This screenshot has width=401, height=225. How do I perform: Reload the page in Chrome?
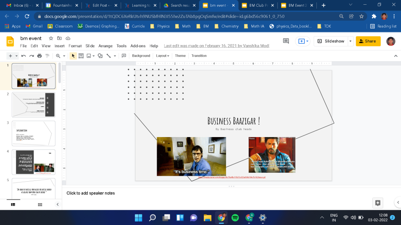27,16
